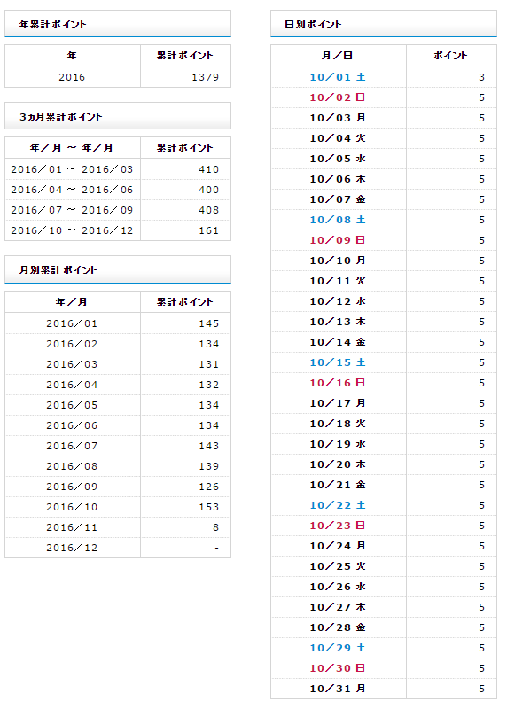Image resolution: width=507 pixels, height=709 pixels.
Task: Click the quarterly value 400
Action: [x=208, y=190]
